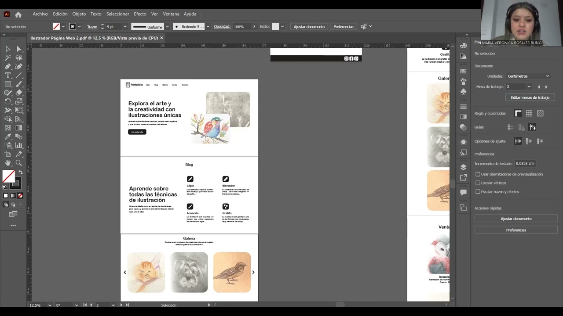The width and height of the screenshot is (563, 316).
Task: Open the Efecto menu
Action: click(140, 14)
